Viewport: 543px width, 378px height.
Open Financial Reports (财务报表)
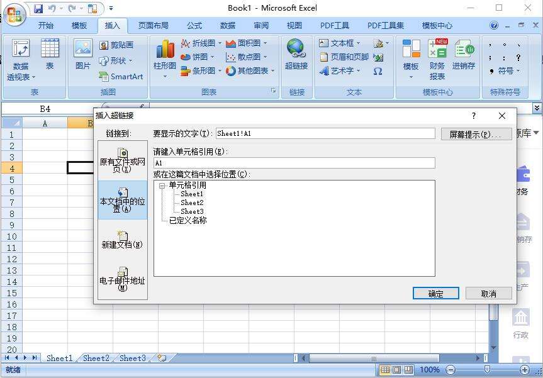tap(437, 59)
